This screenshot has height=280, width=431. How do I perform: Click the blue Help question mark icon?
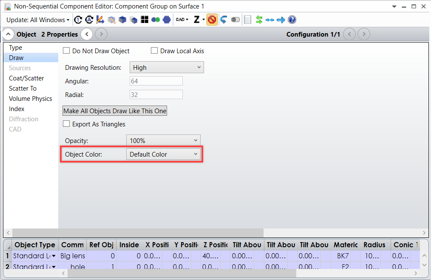point(292,20)
